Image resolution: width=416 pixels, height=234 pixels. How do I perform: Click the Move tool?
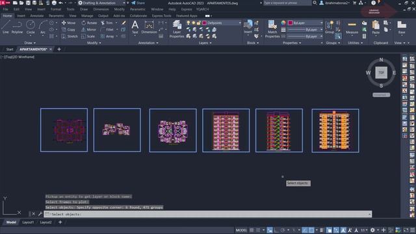(x=69, y=23)
